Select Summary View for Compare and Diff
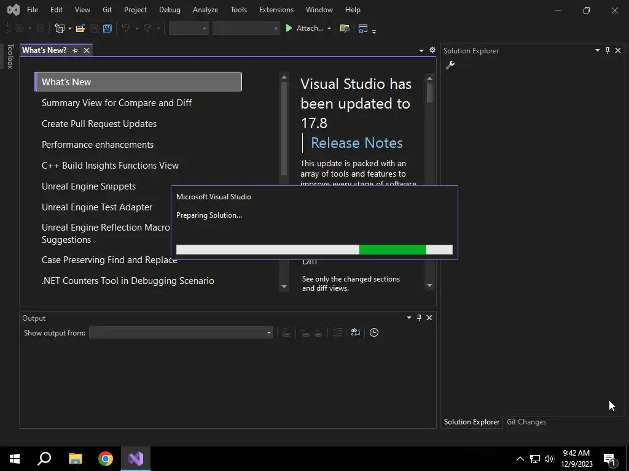629x471 pixels. (117, 103)
